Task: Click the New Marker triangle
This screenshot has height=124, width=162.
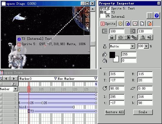Action: [x=55, y=79]
